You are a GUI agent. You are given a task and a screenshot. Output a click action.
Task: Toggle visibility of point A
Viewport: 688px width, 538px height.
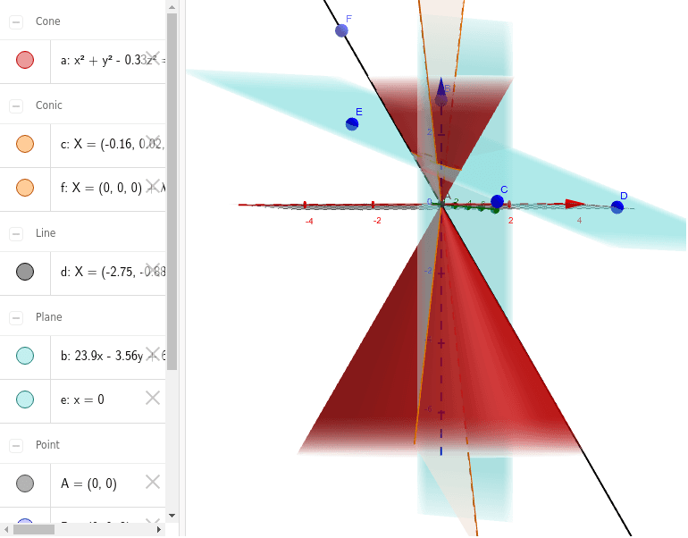[25, 483]
